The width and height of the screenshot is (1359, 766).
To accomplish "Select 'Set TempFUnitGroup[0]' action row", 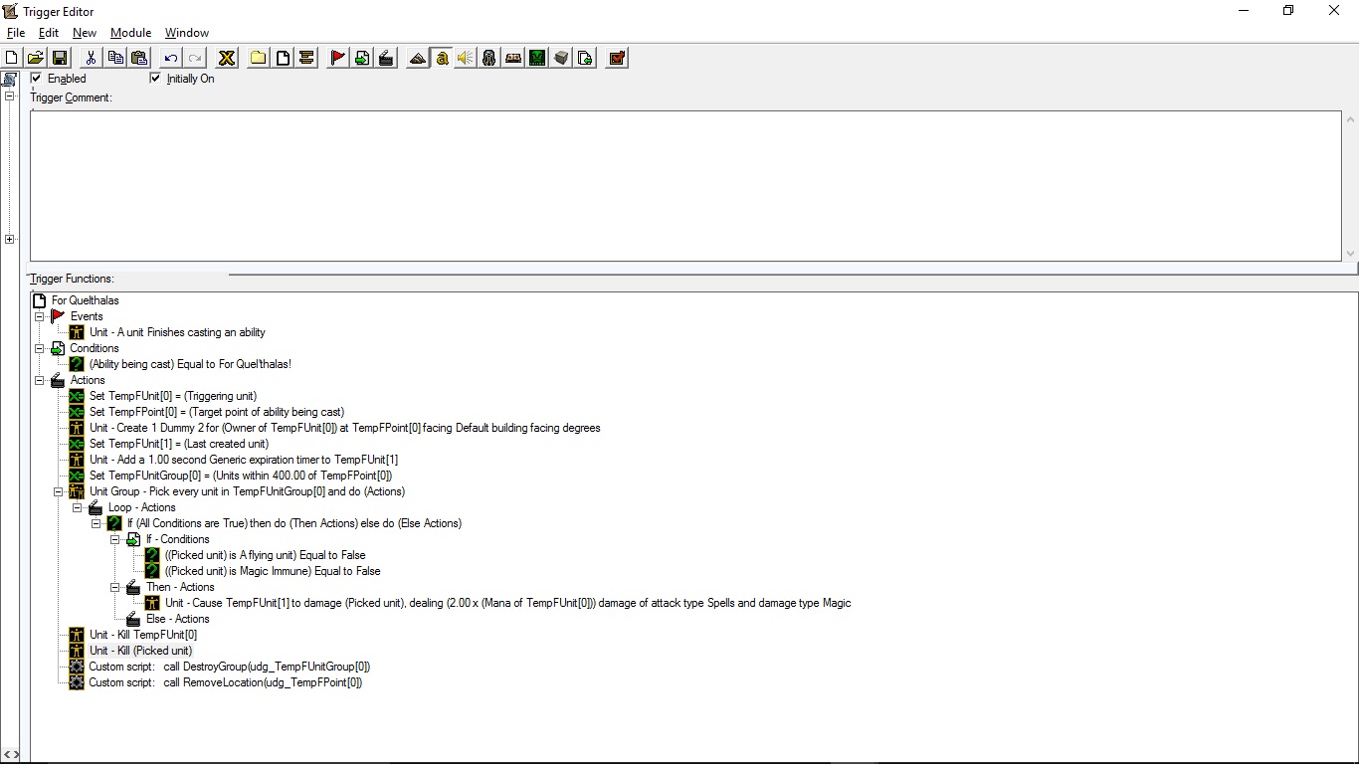I will [241, 476].
